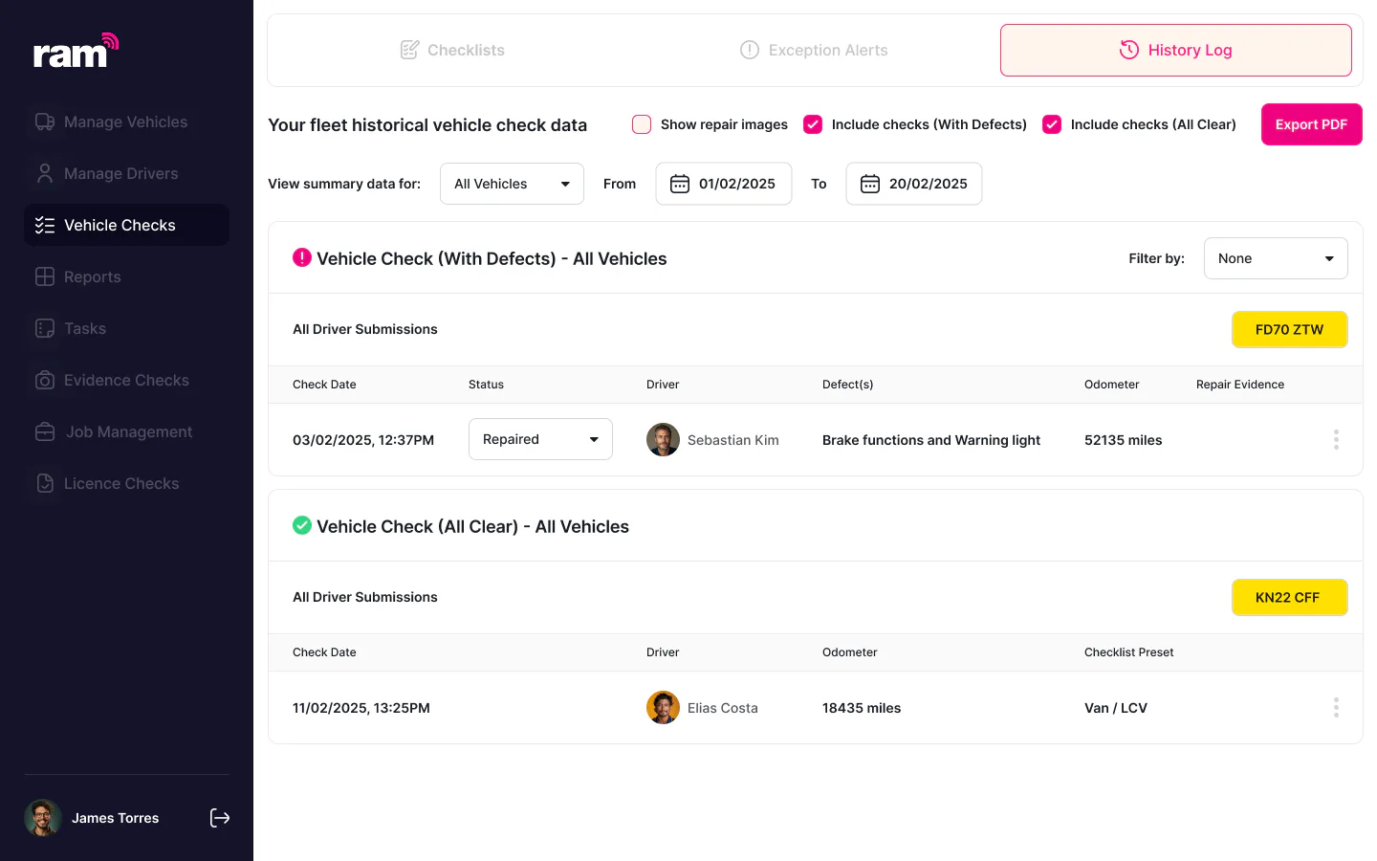Click the Evidence Checks camera icon

(x=45, y=380)
